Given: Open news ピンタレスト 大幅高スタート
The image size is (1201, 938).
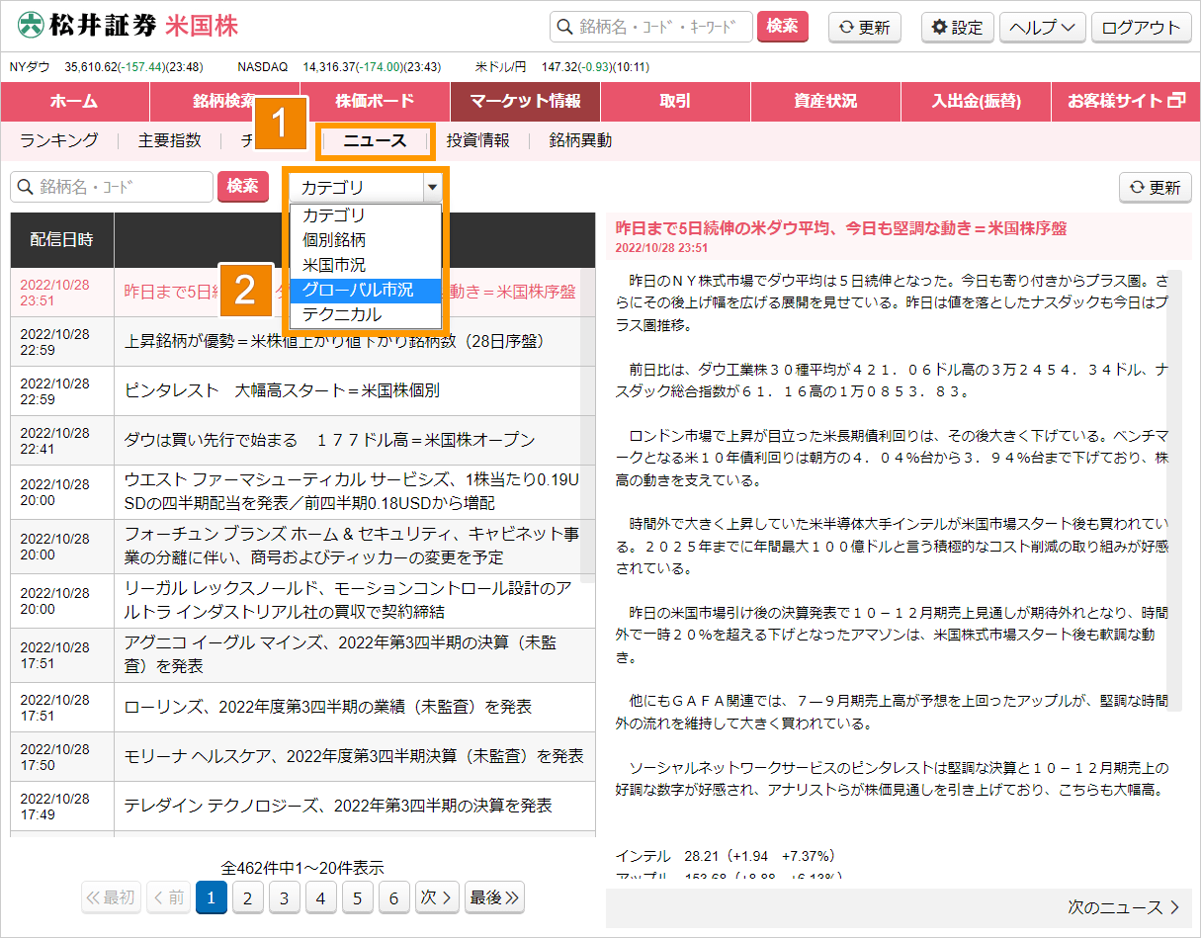Looking at the screenshot, I should click(282, 390).
